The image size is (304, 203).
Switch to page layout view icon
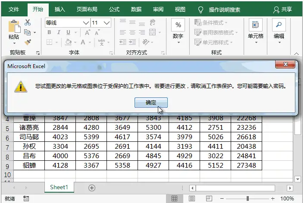tap(192, 198)
